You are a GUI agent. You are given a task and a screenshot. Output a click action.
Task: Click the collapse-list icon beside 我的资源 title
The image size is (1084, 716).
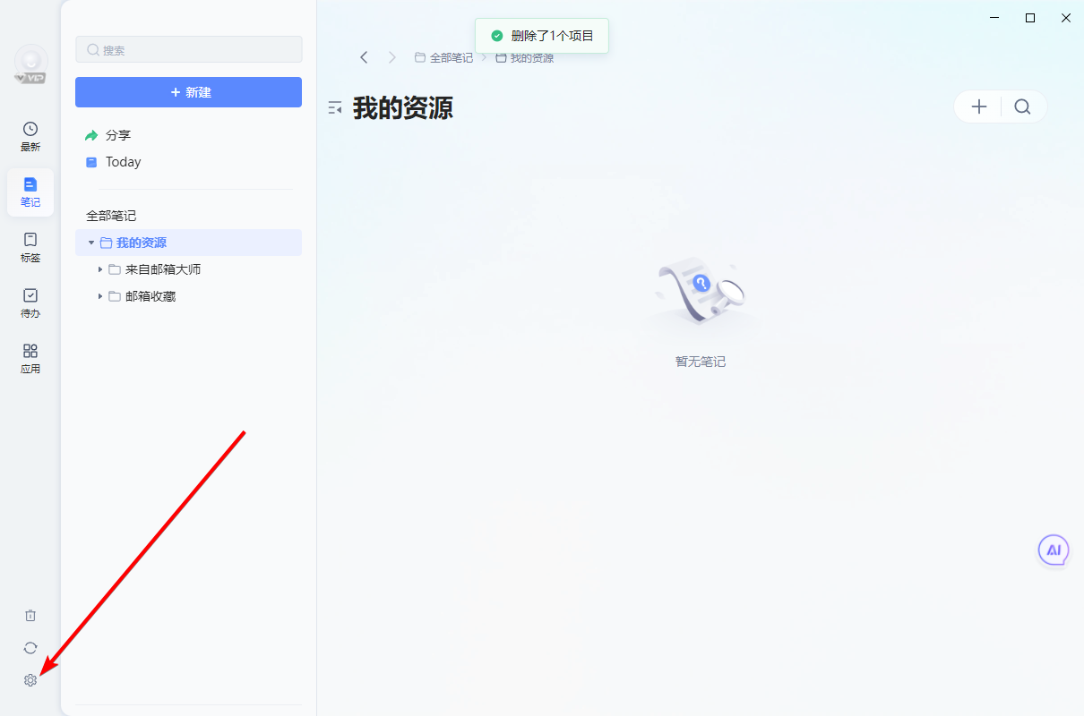point(334,107)
